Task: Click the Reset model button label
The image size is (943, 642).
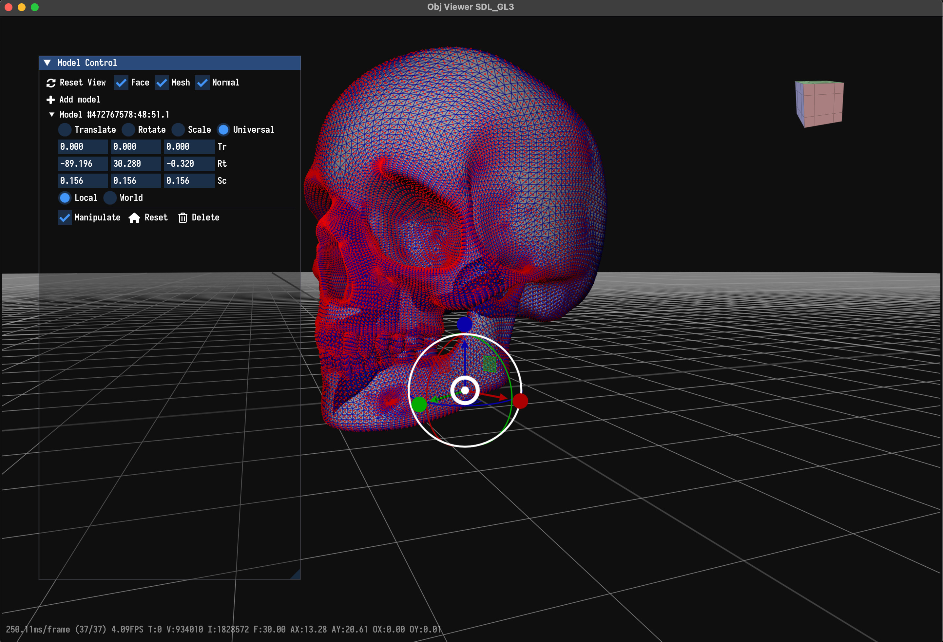Action: (x=156, y=218)
